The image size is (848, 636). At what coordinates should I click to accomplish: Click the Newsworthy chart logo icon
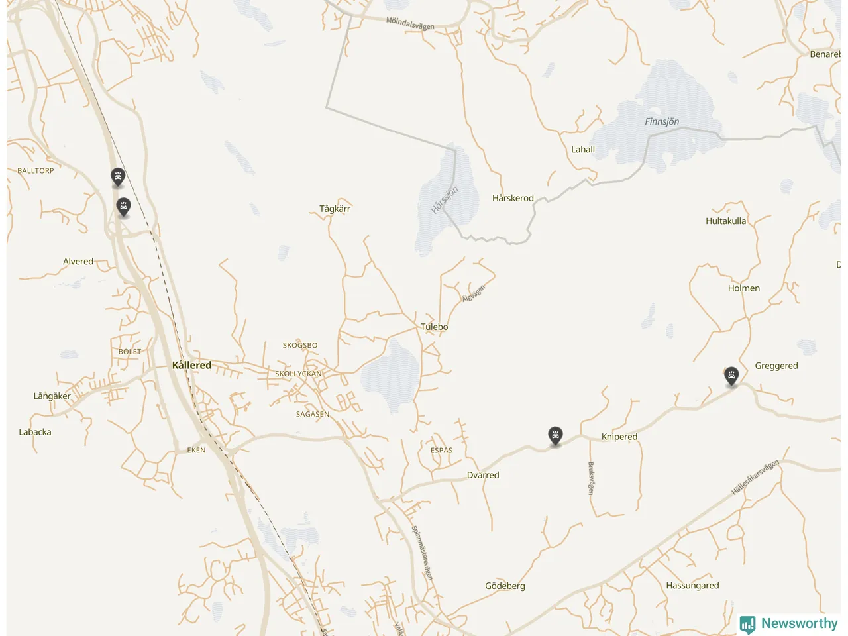747,624
